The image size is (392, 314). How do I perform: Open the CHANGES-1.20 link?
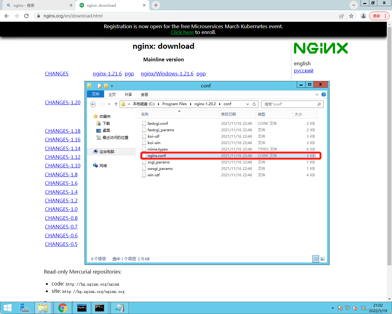pos(63,102)
